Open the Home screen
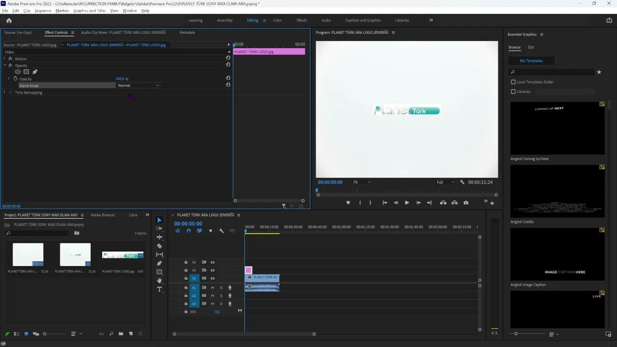The image size is (617, 347). pyautogui.click(x=9, y=20)
